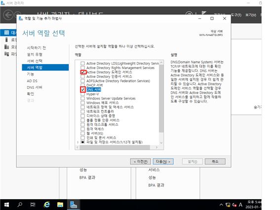Select 원격 액세스 role text
This screenshot has height=210, width=280.
click(95, 129)
